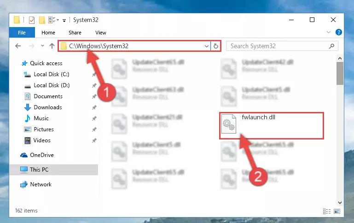The height and width of the screenshot is (223, 354).
Task: Open the File menu
Action: 22,33
